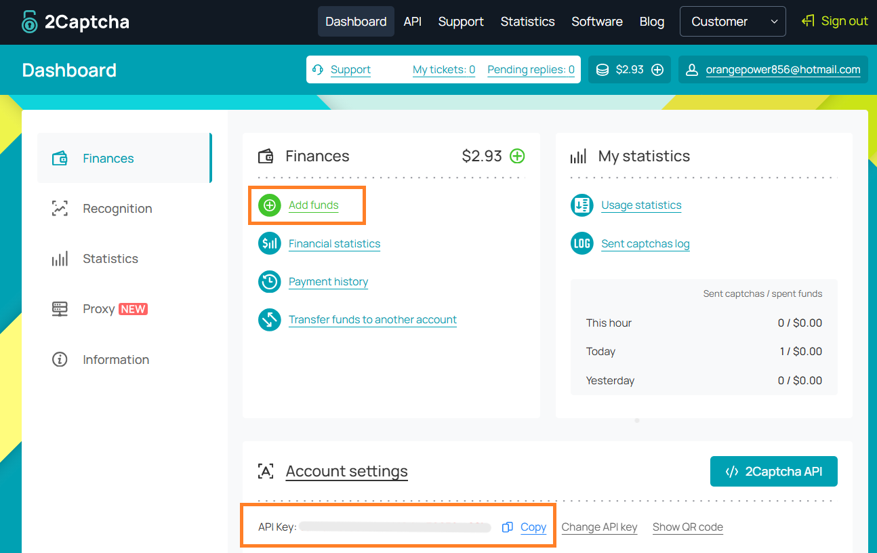Screen dimensions: 877x553
Task: Click the Usage statistics icon
Action: 582,205
